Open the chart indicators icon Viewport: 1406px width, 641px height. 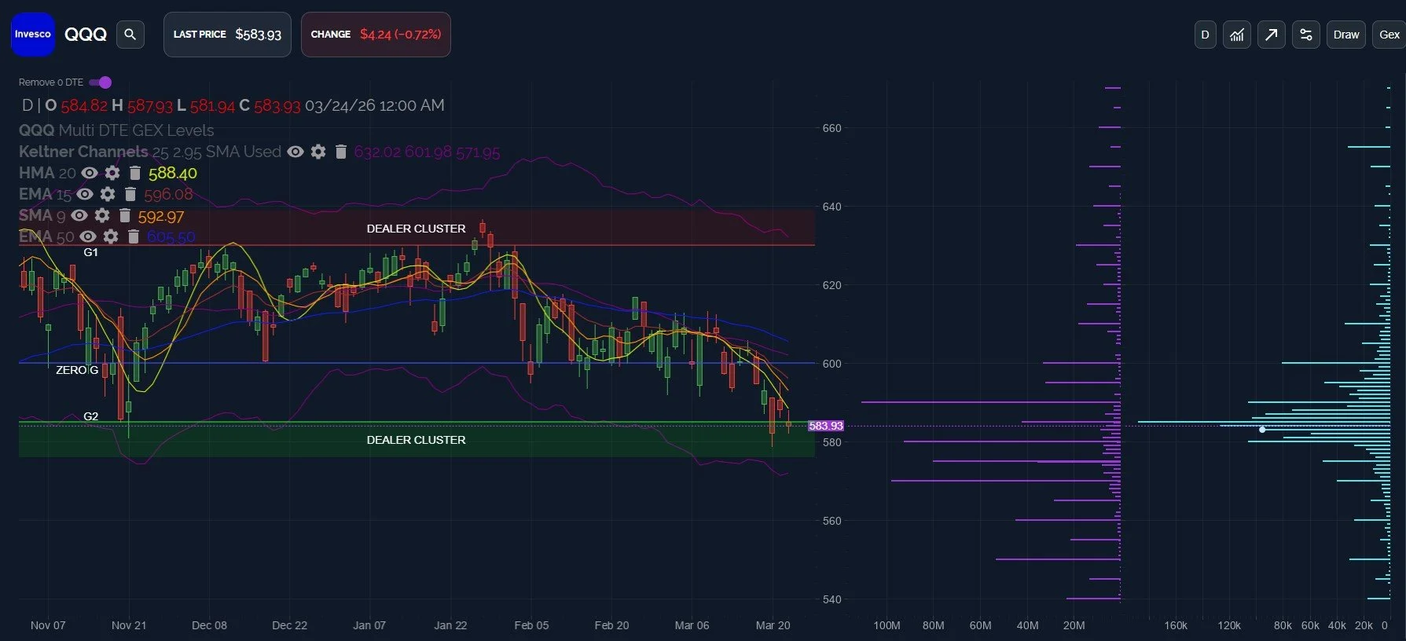click(x=1237, y=35)
